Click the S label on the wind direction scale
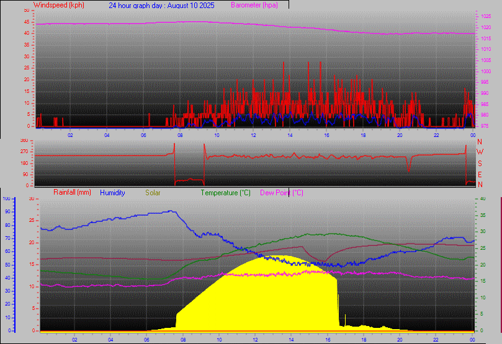The image size is (502, 344). tap(480, 164)
